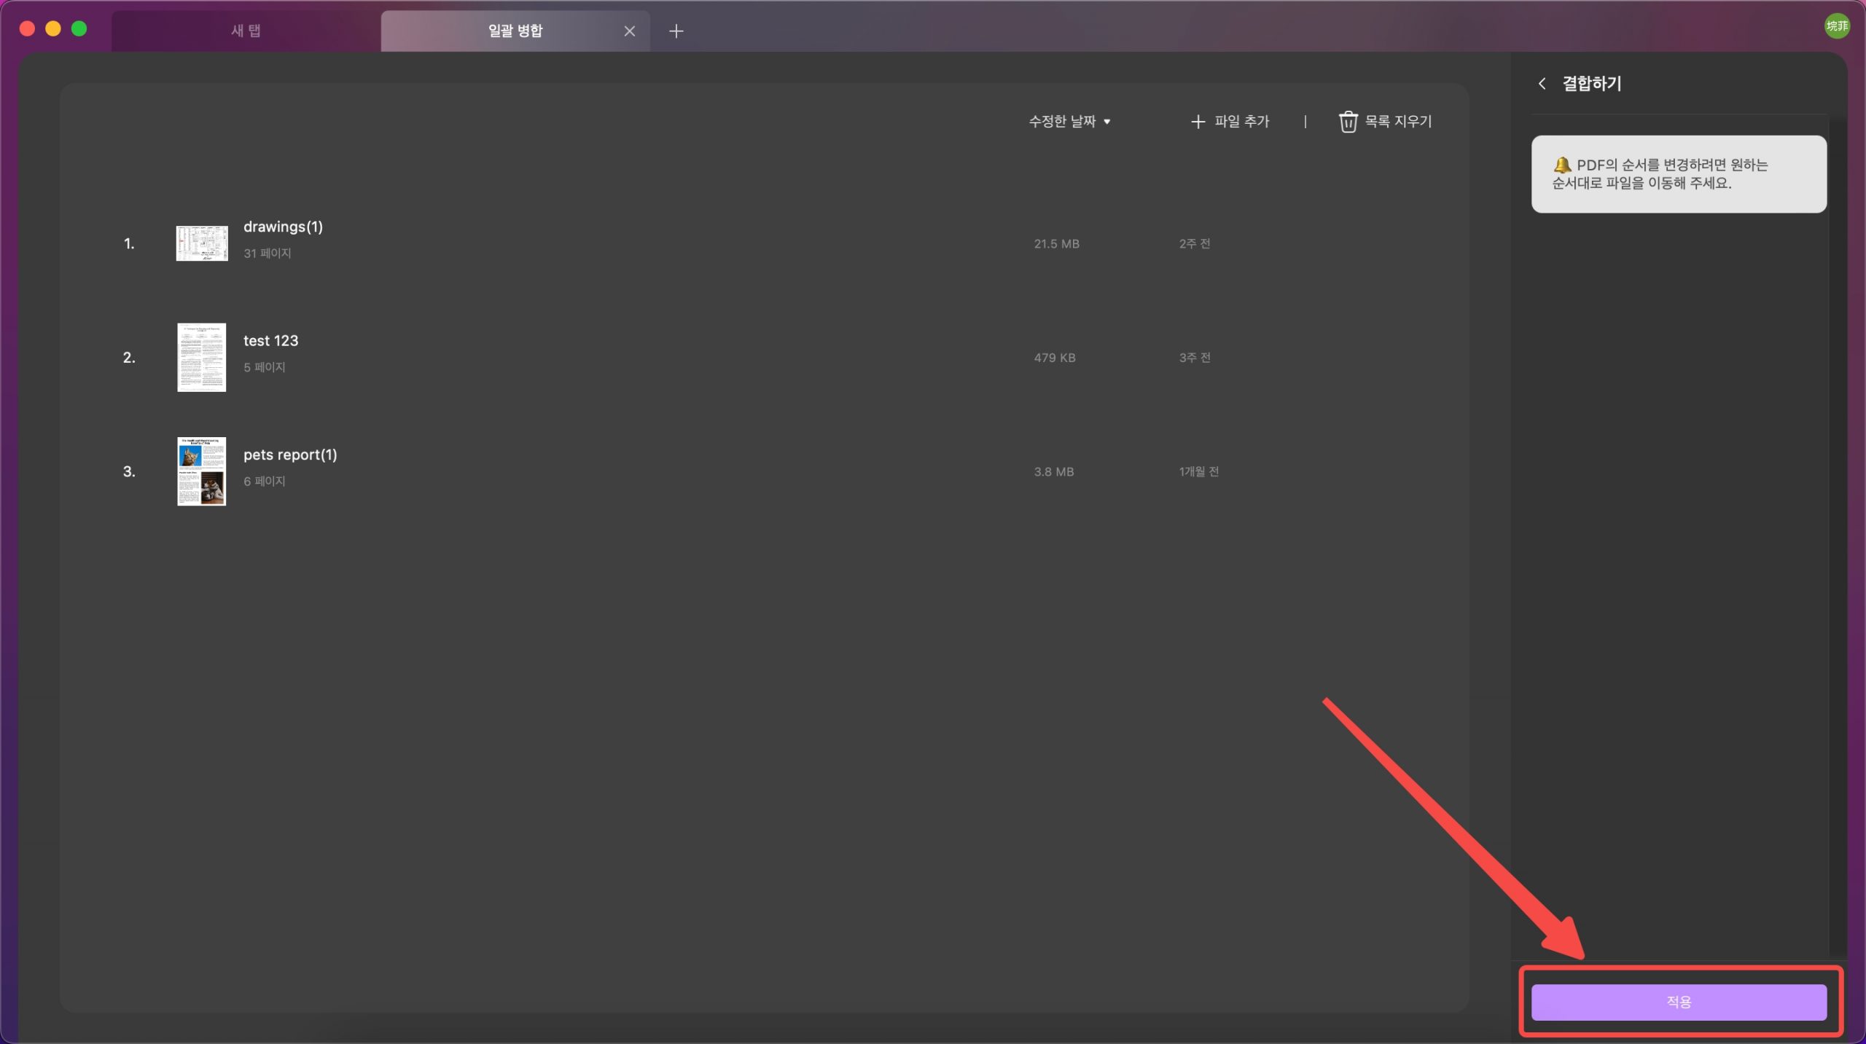The image size is (1866, 1044).
Task: Open the green user avatar icon
Action: [x=1836, y=26]
